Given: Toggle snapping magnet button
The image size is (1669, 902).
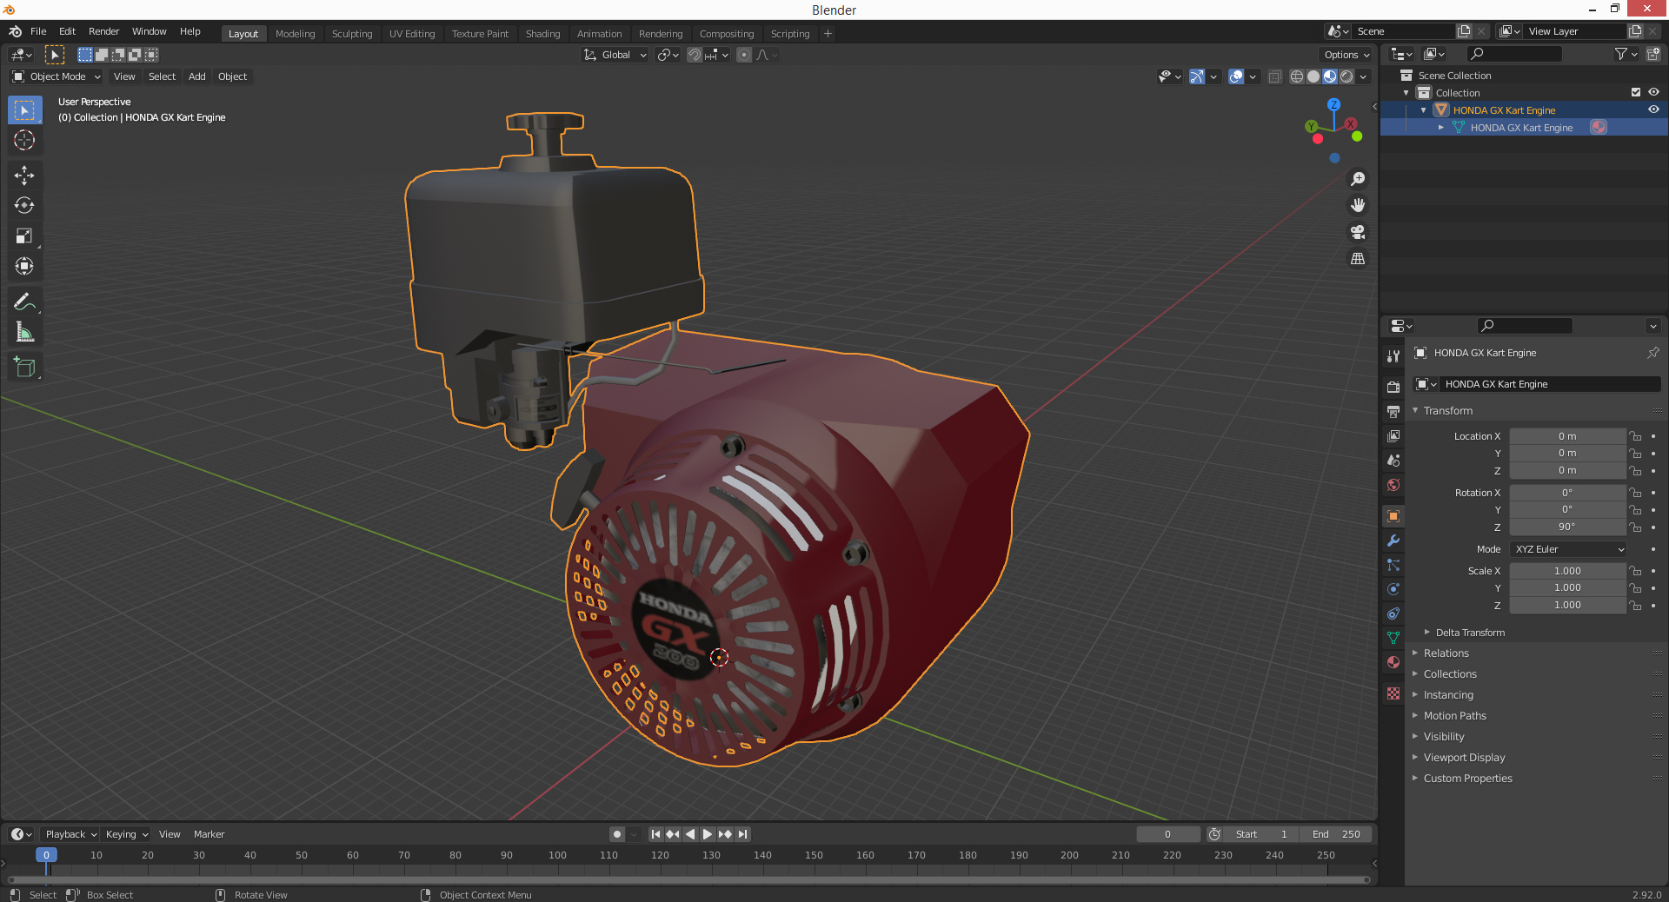Looking at the screenshot, I should 695,55.
